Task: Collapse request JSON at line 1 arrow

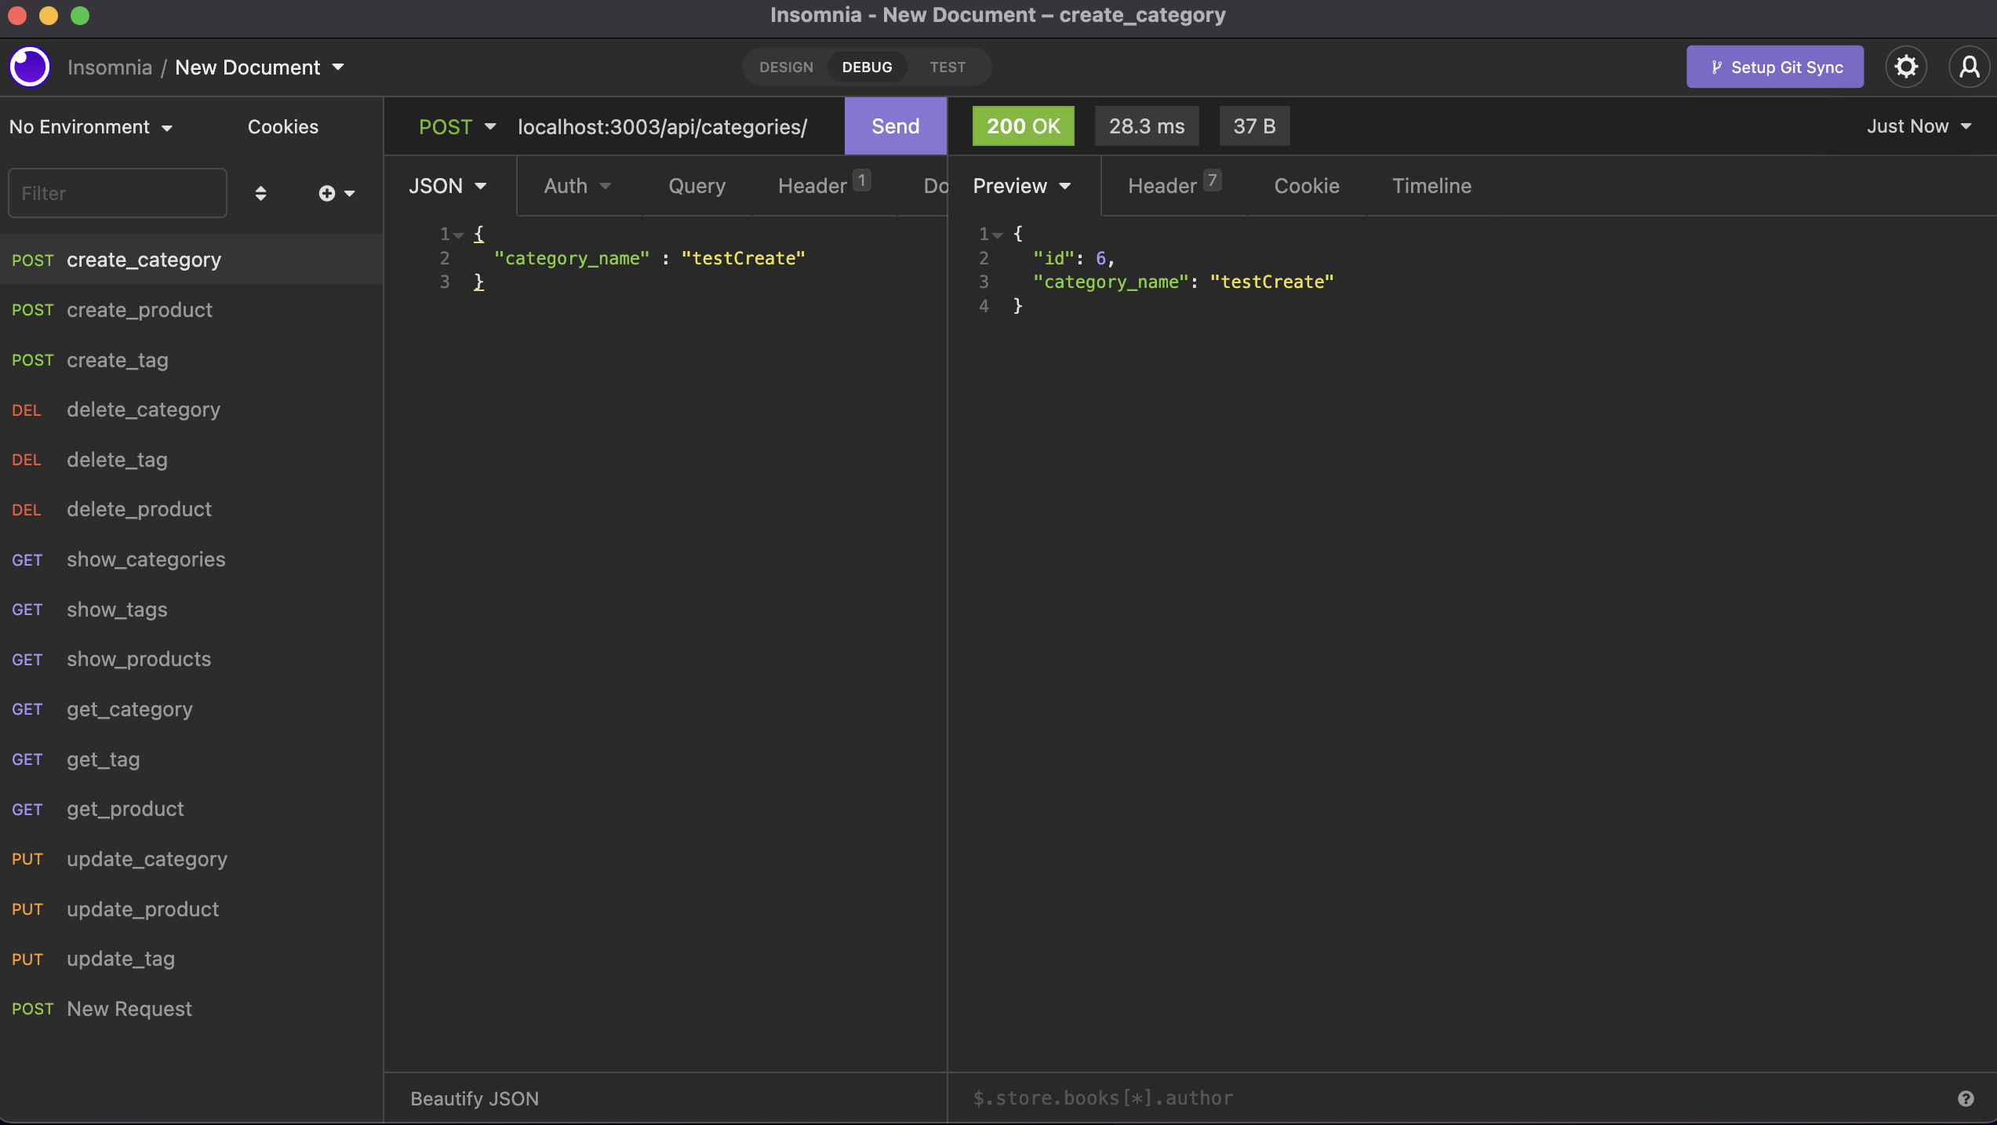Action: click(460, 235)
